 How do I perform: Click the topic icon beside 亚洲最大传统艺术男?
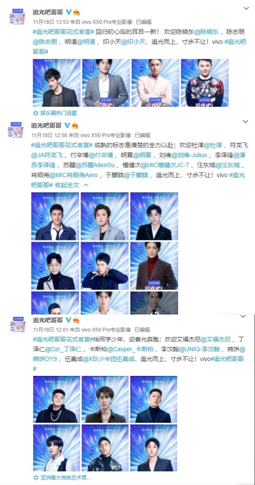pos(36,478)
